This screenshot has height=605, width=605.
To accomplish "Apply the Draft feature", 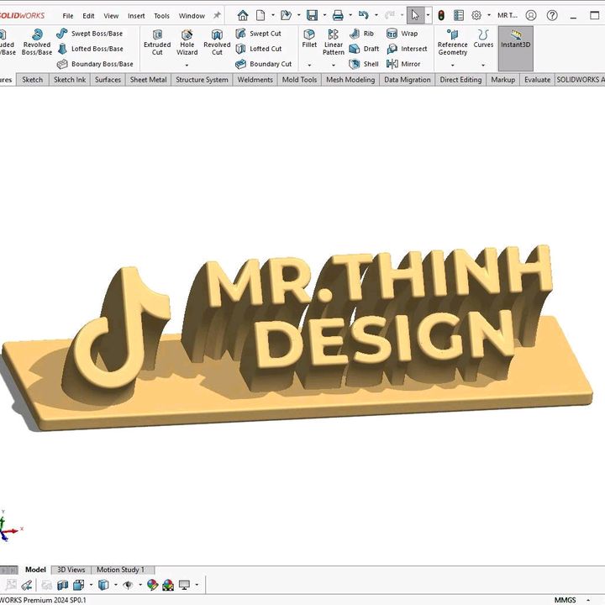I will [364, 49].
